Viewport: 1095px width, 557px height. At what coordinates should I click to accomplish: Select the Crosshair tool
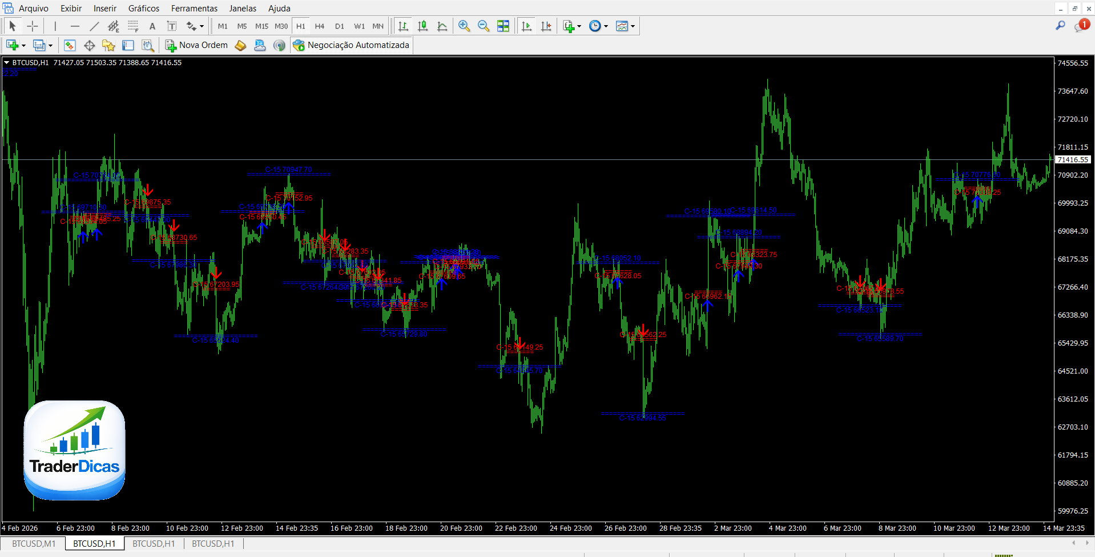[x=33, y=26]
